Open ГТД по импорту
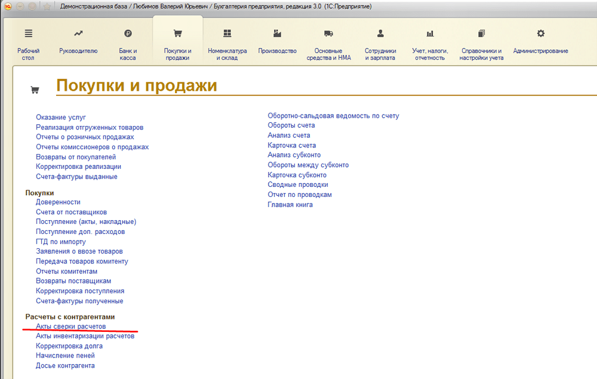The height and width of the screenshot is (379, 597). (61, 242)
